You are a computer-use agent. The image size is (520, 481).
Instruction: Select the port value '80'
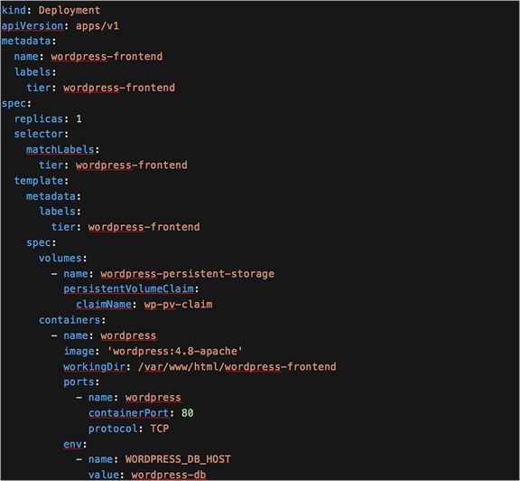pyautogui.click(x=188, y=413)
